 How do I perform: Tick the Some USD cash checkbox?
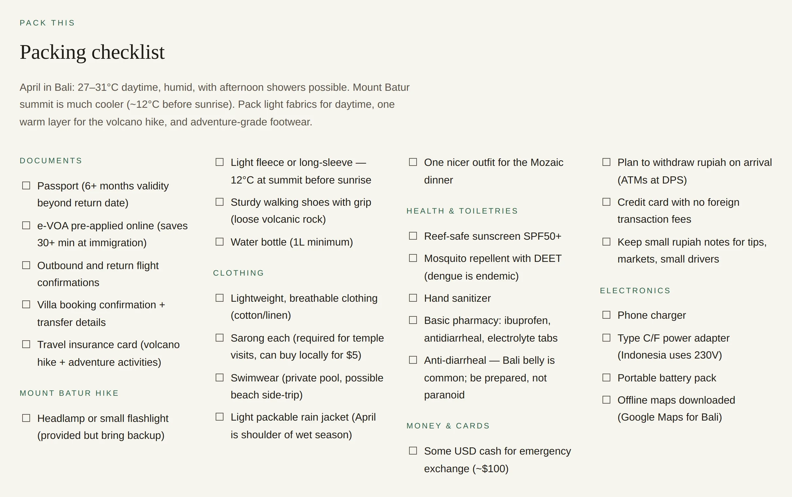(x=413, y=451)
